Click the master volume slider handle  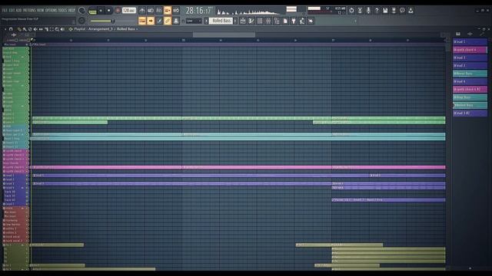(x=113, y=21)
